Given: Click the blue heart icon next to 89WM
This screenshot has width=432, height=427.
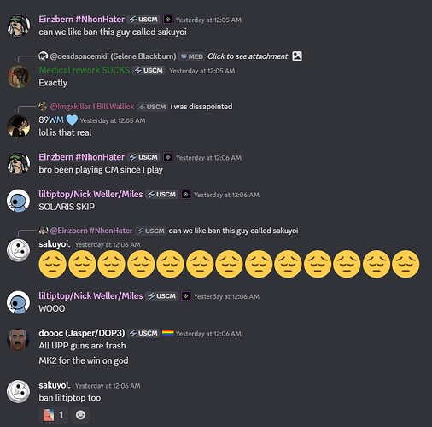Looking at the screenshot, I should tap(72, 120).
